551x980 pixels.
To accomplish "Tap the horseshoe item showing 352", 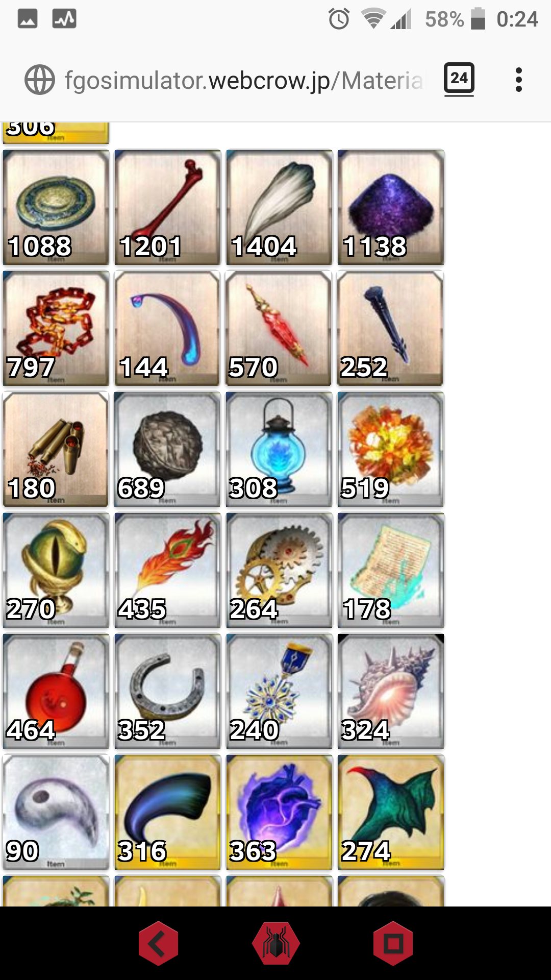I will (167, 691).
